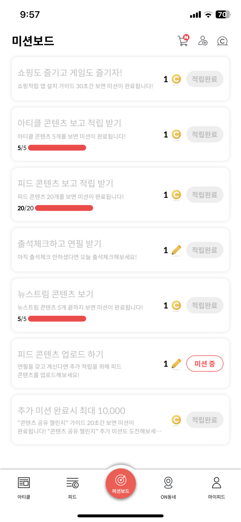Tap 적립완료 button for article content mission
Screen dimensions: 241x522
coord(205,135)
